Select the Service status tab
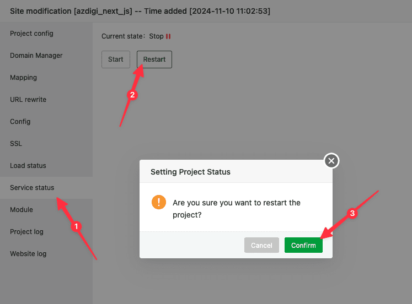Image resolution: width=412 pixels, height=304 pixels. point(32,188)
